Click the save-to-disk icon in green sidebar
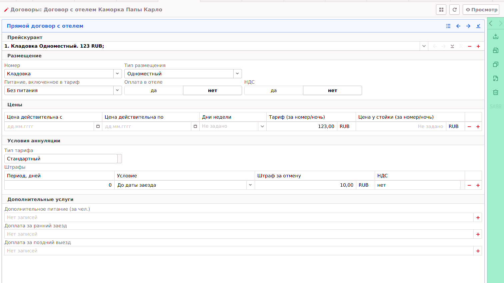This screenshot has height=283, width=504. coord(496,50)
